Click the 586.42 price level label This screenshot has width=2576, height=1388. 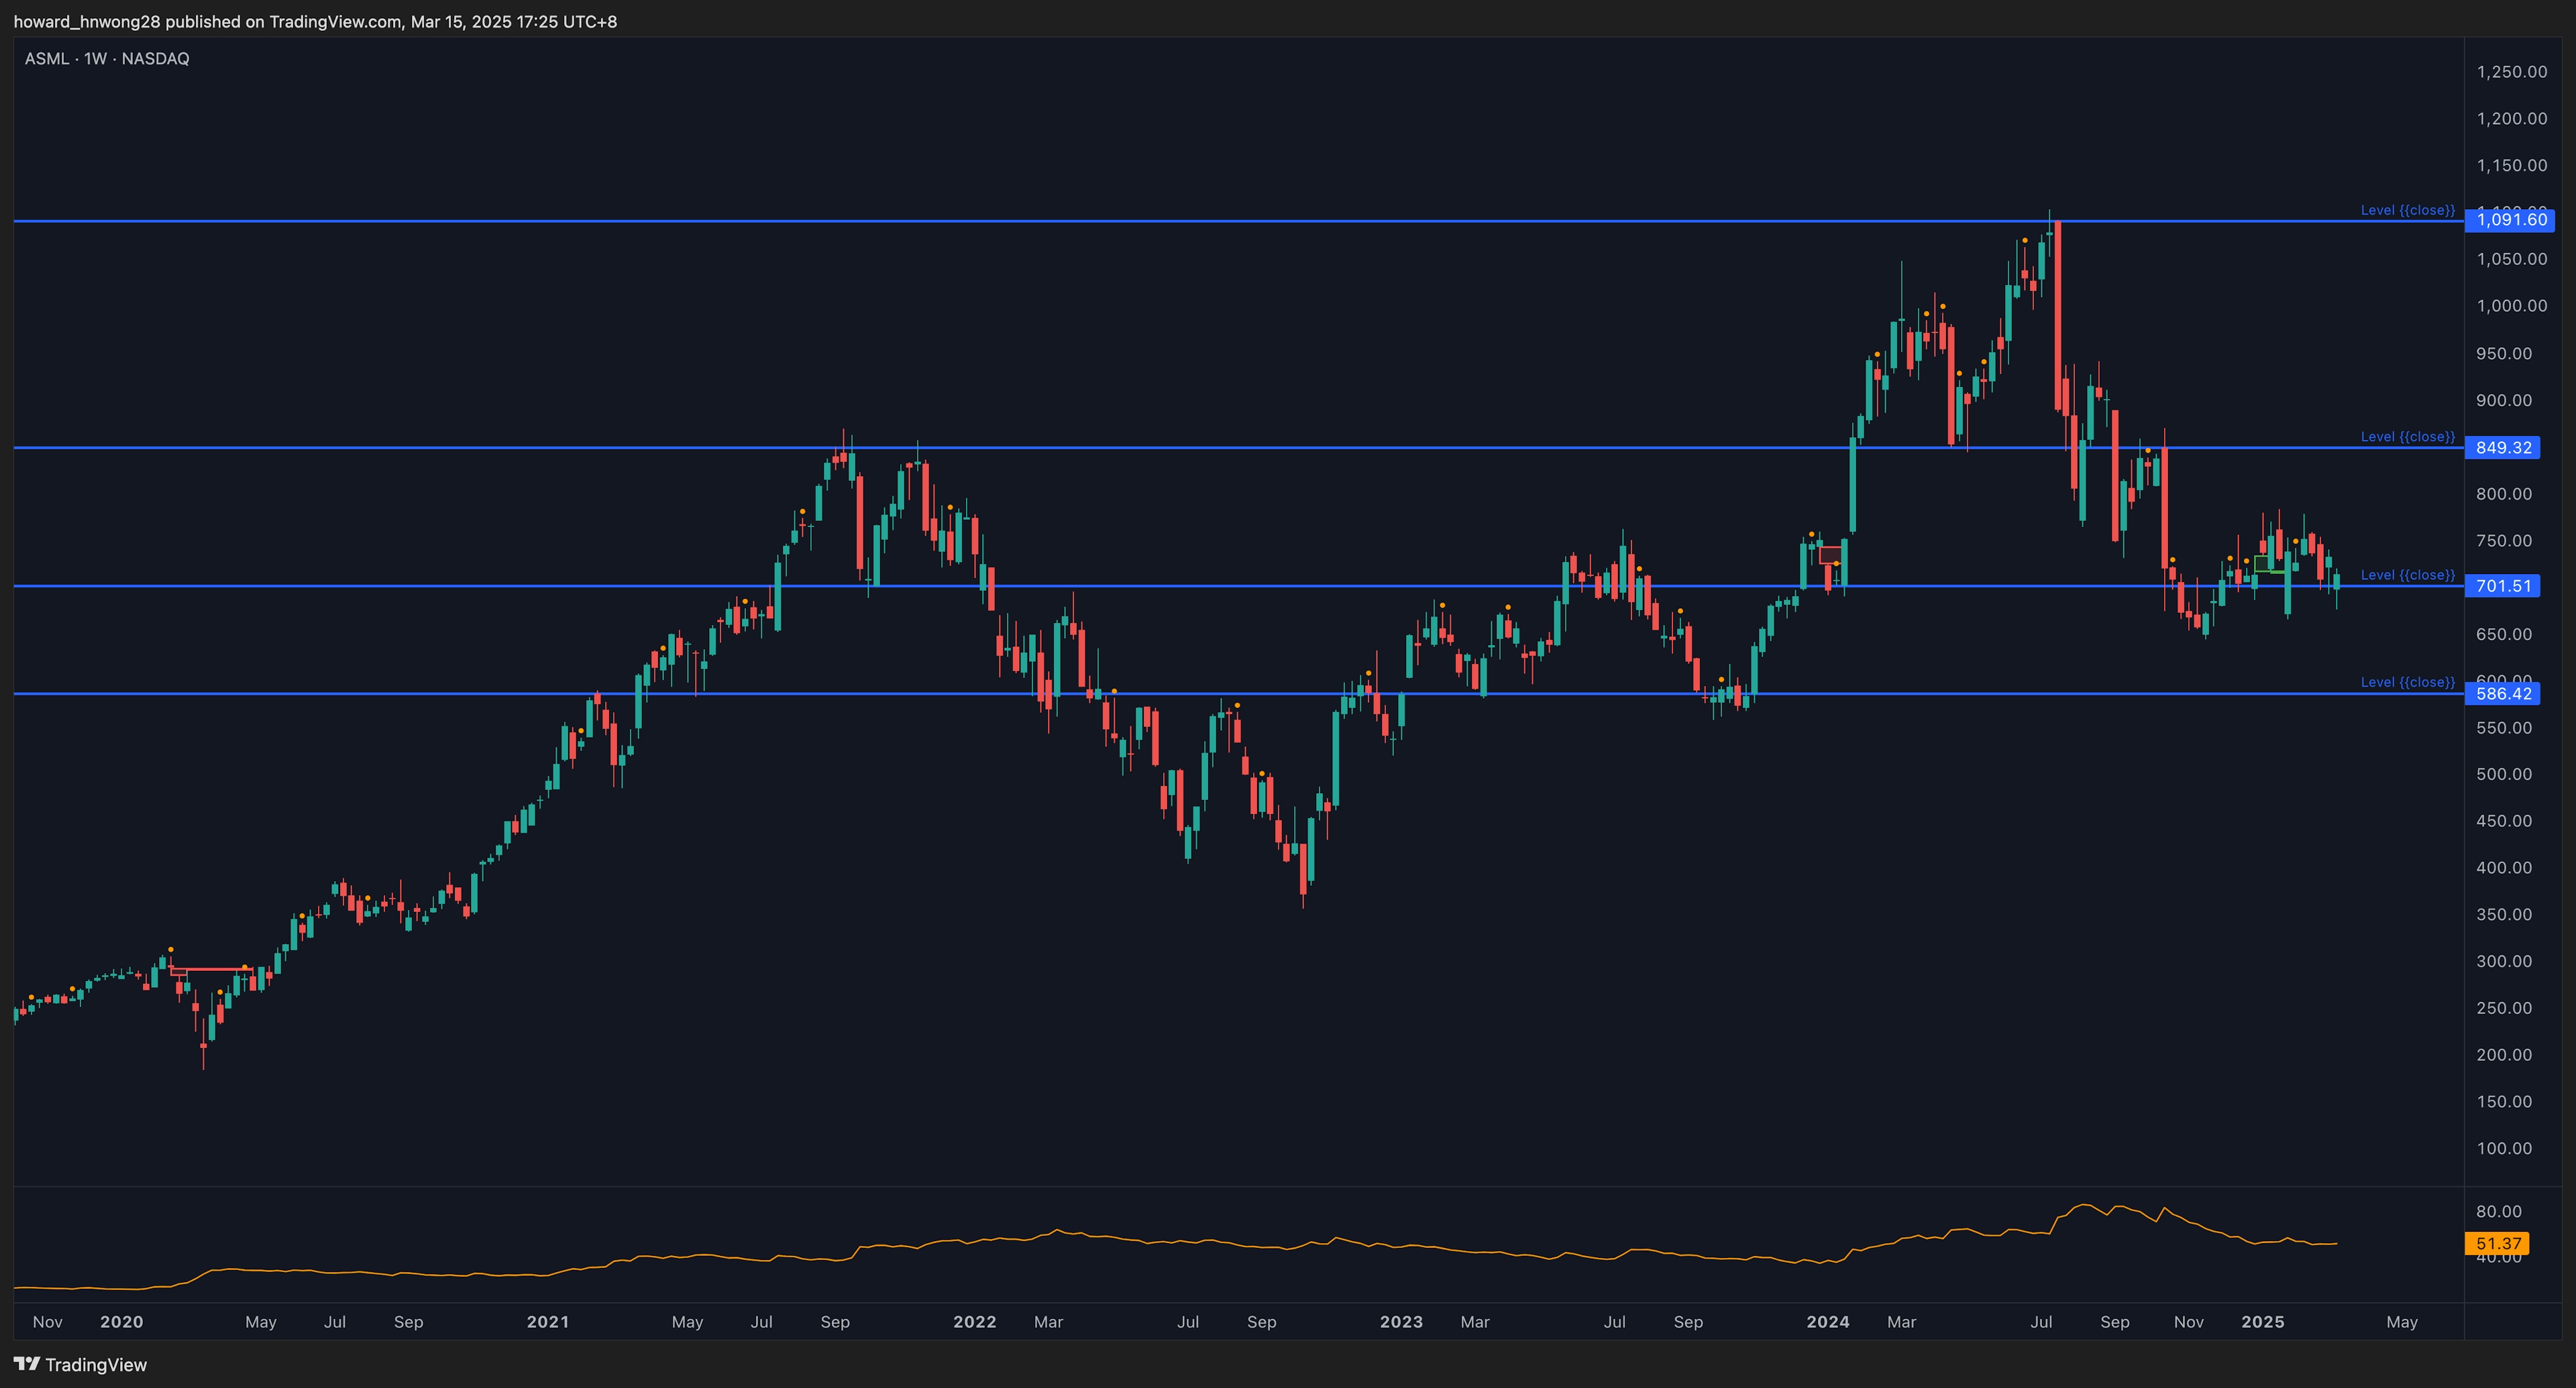(x=2503, y=693)
